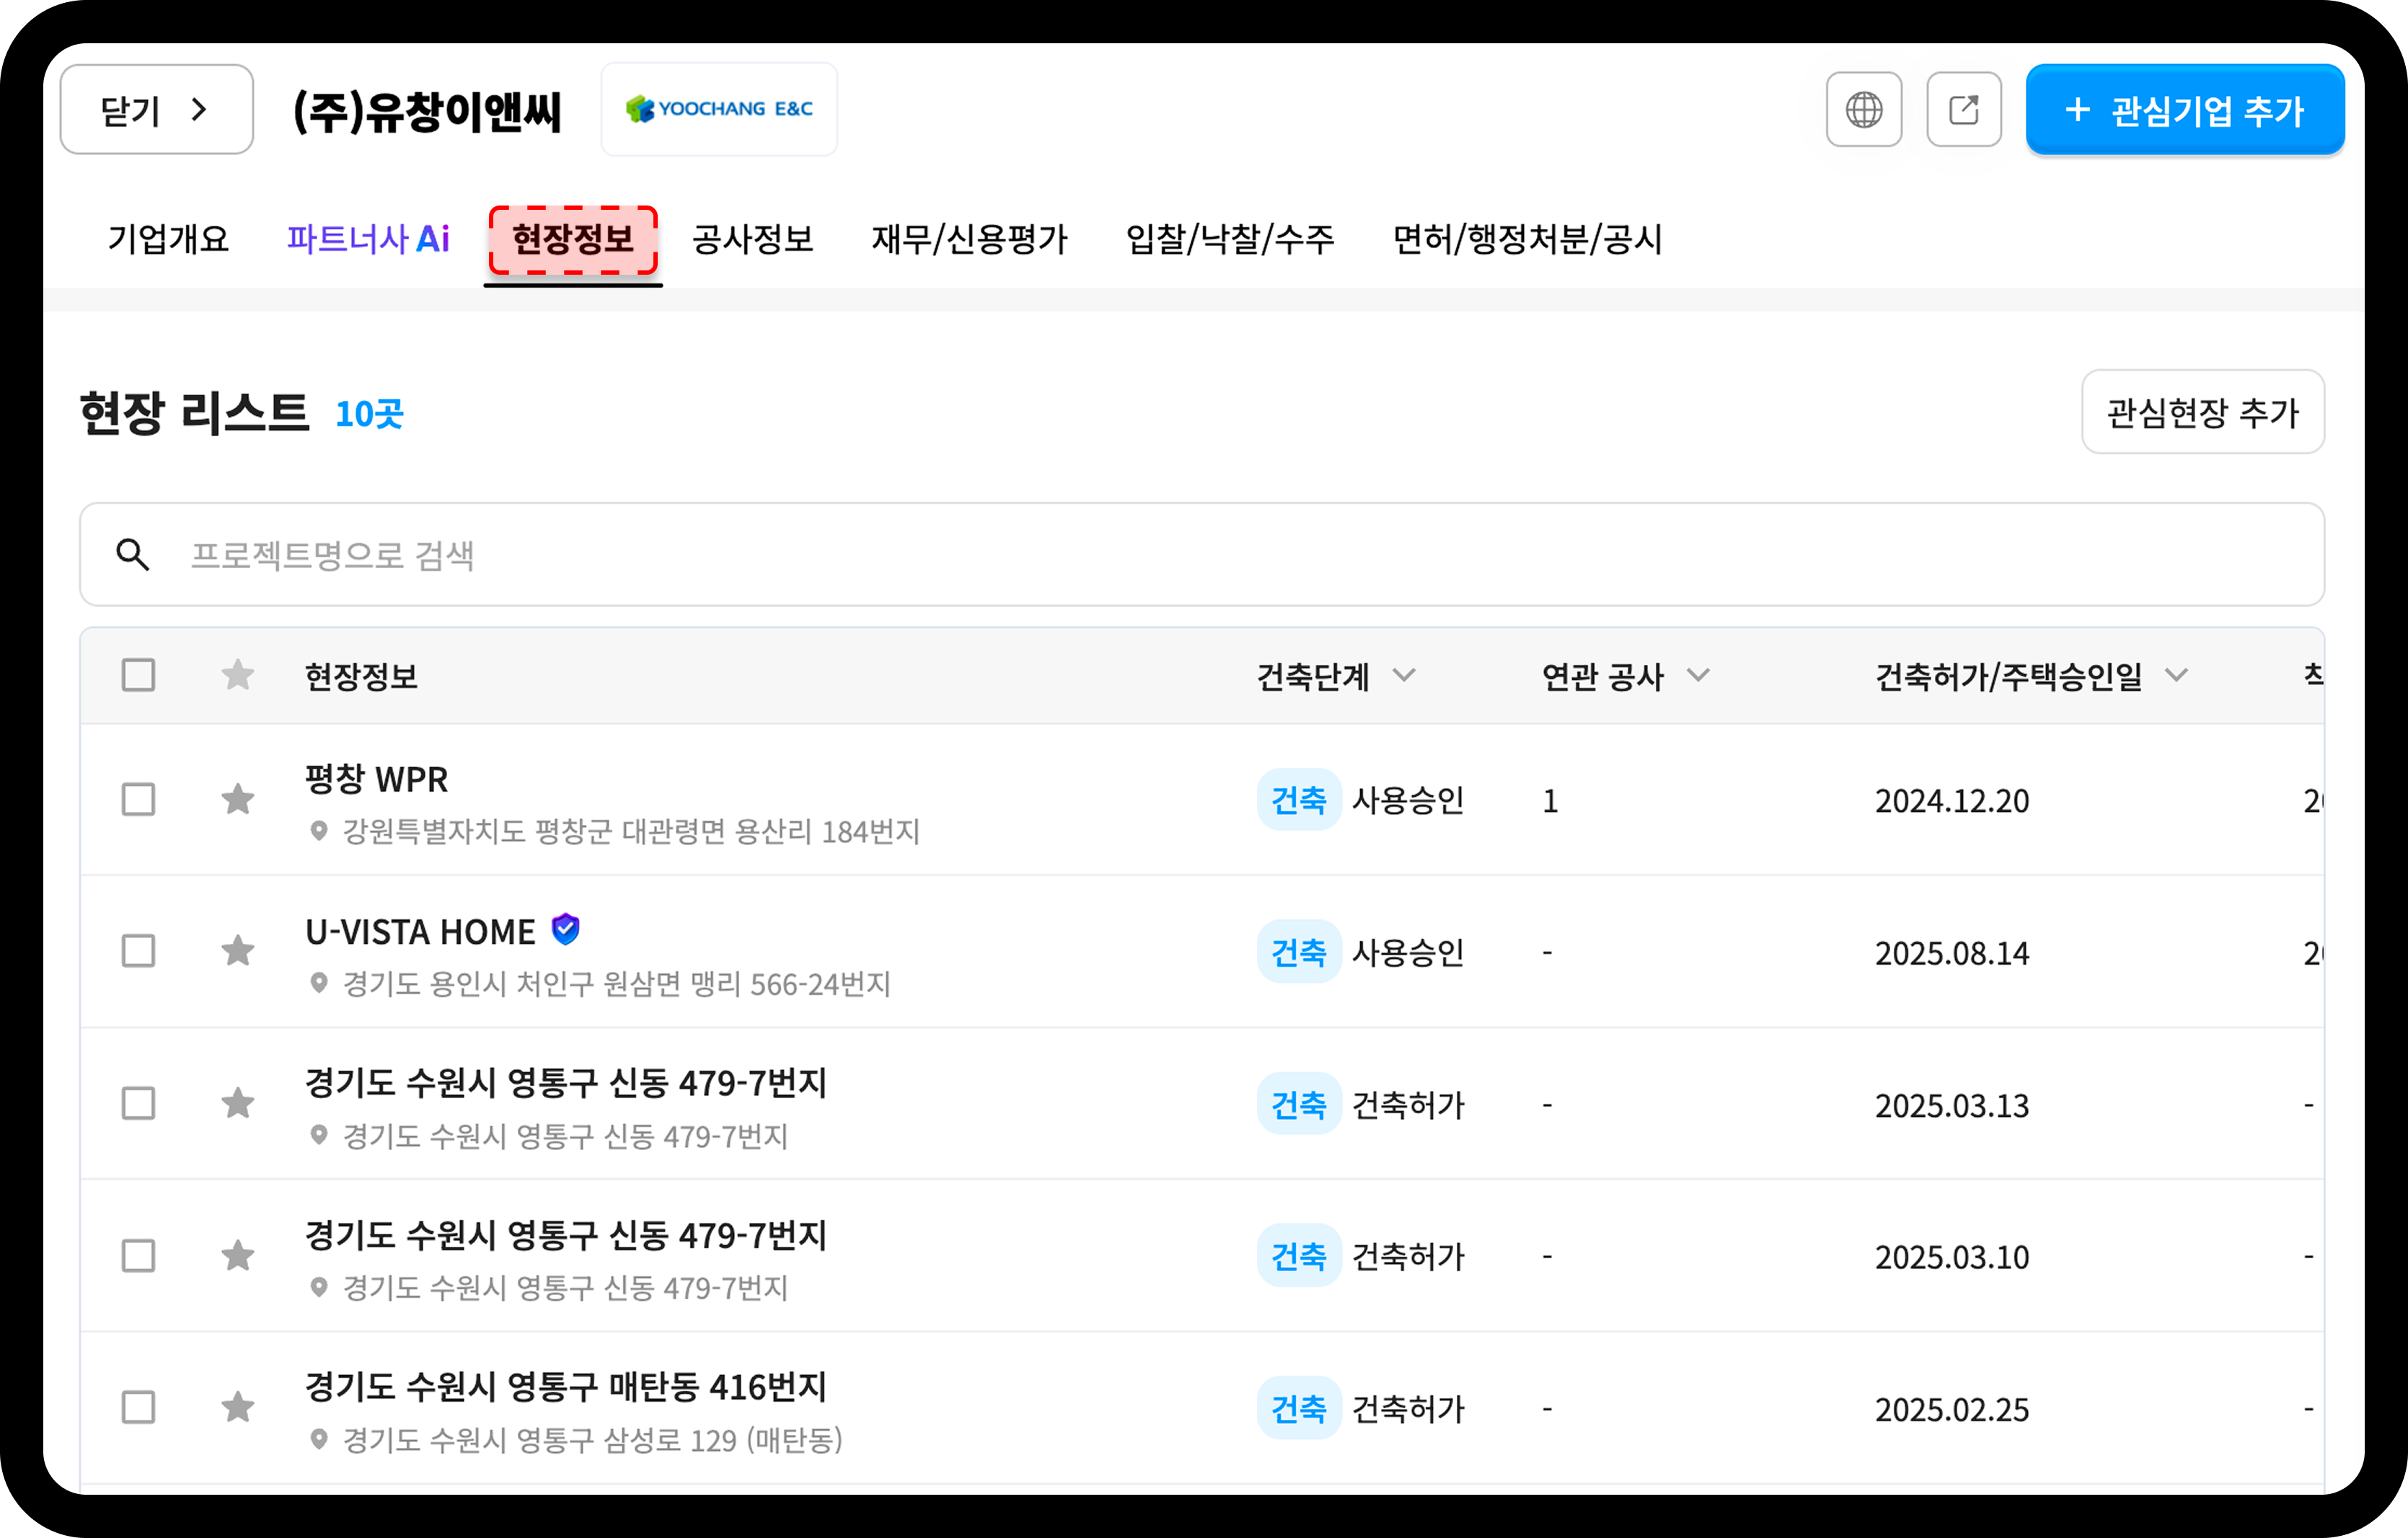The image size is (2408, 1538).
Task: Open the 입찰/낙찰/수주 tab
Action: click(1230, 239)
